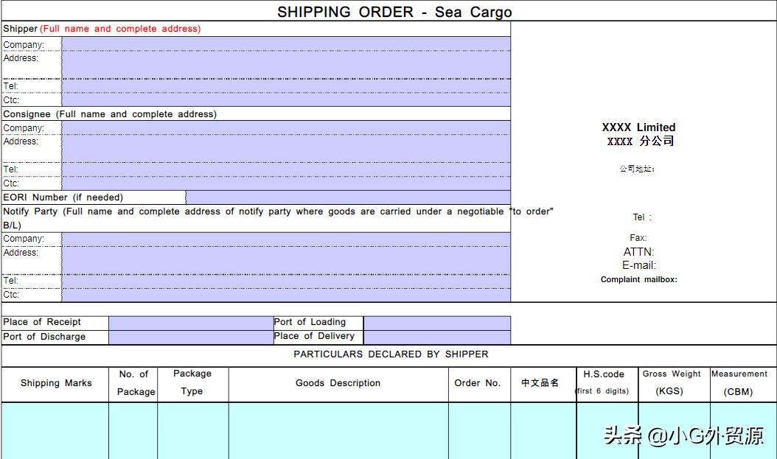This screenshot has height=459, width=777.
Task: Click the Notify Party Address field
Action: tap(286, 261)
